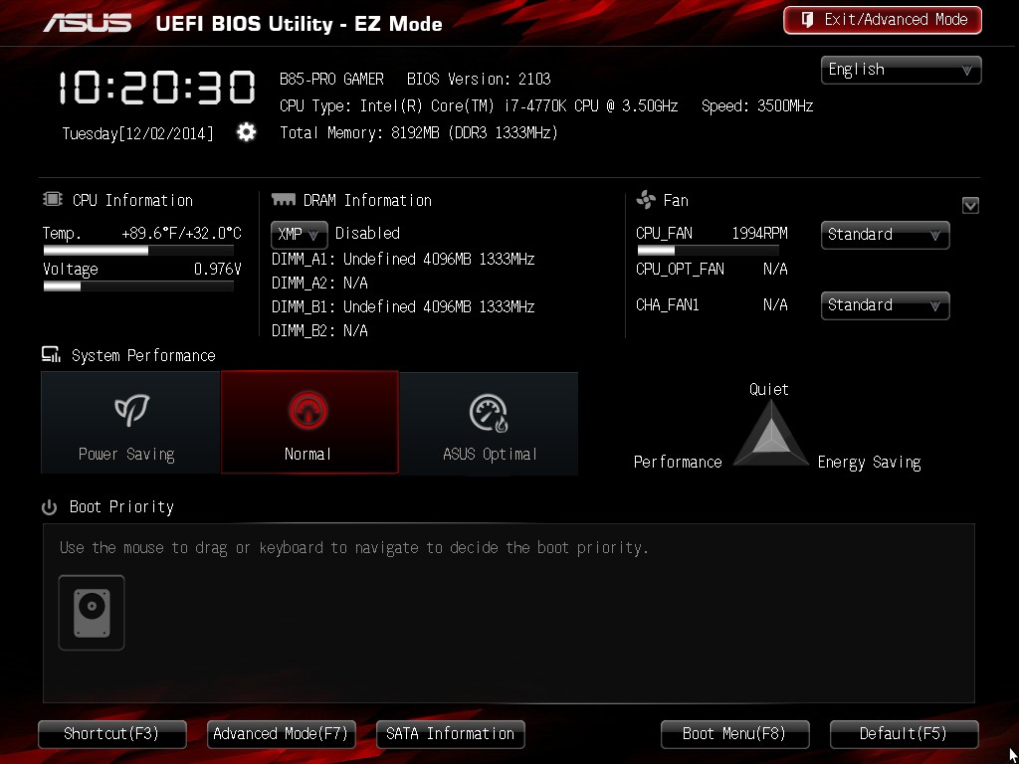Select Power Saving performance mode
1019x764 pixels.
pyautogui.click(x=130, y=422)
